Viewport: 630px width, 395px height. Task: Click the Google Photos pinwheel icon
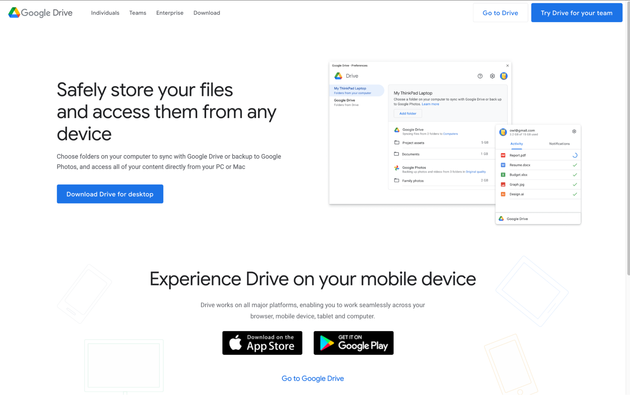click(x=396, y=168)
